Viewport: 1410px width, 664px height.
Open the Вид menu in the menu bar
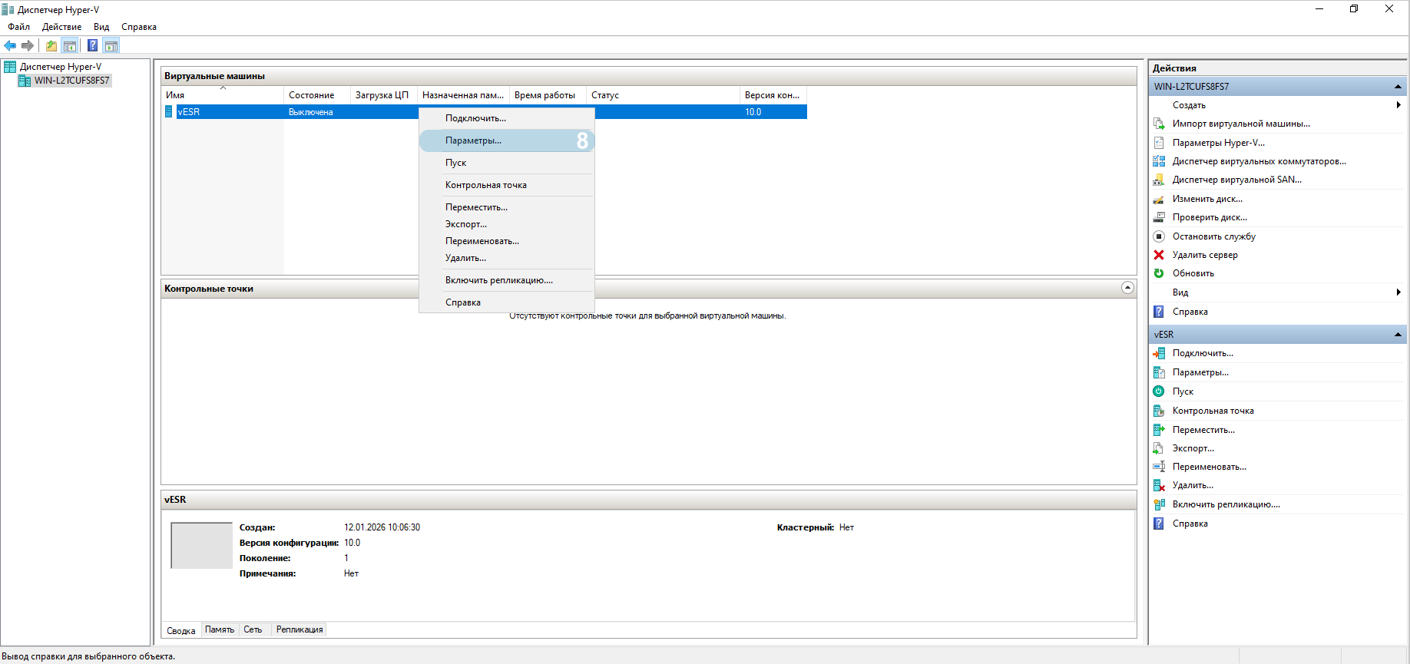click(x=101, y=27)
